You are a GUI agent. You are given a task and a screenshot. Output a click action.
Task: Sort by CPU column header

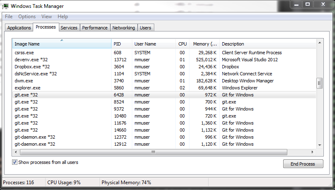pyautogui.click(x=182, y=44)
